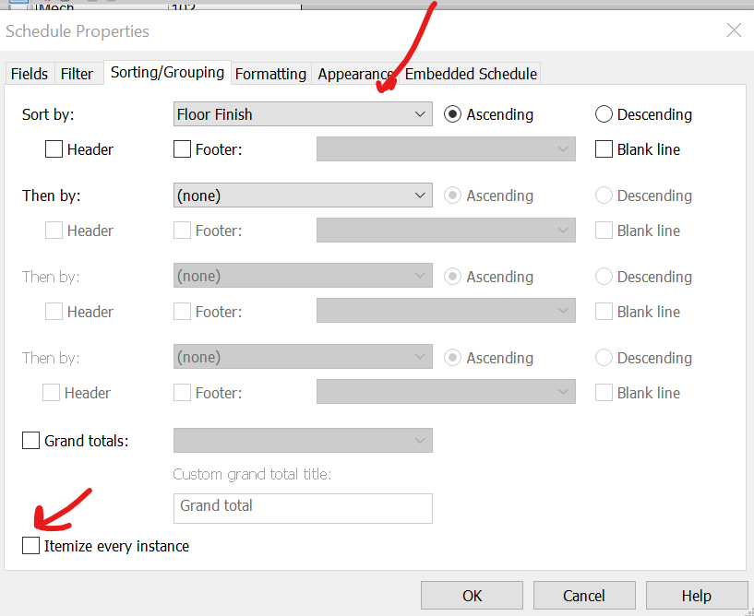
Task: Open the Grand totals dropdown
Action: click(x=303, y=440)
